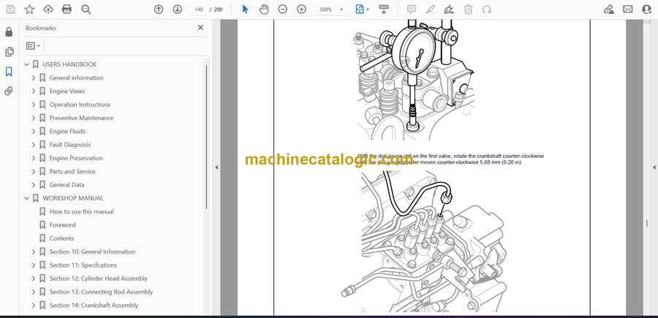The width and height of the screenshot is (658, 318).
Task: Go to next page with down arrow
Action: click(178, 10)
